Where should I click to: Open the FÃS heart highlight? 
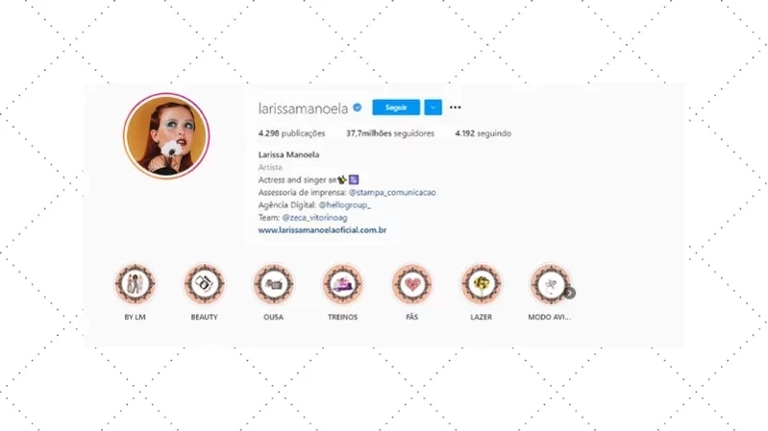click(x=412, y=284)
